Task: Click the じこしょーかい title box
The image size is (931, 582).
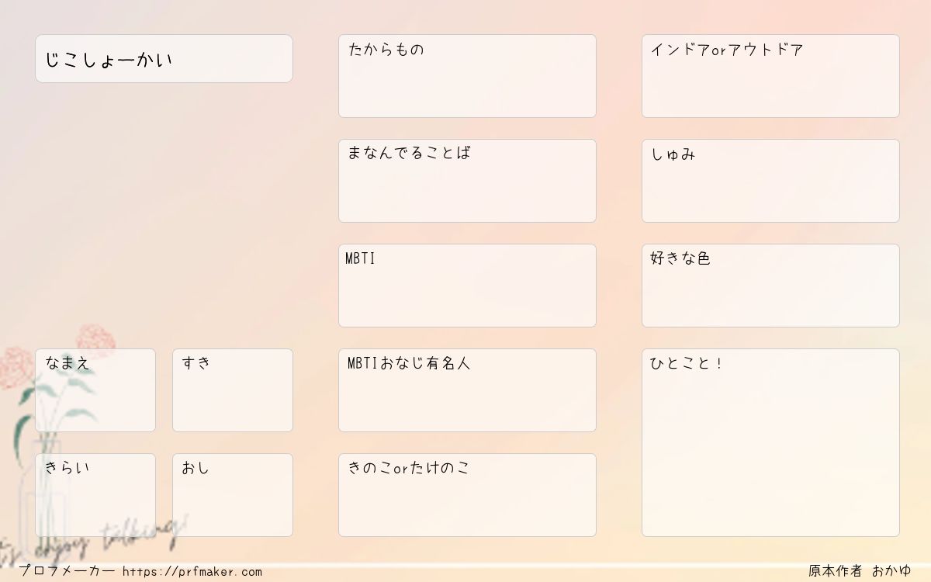Action: click(164, 58)
